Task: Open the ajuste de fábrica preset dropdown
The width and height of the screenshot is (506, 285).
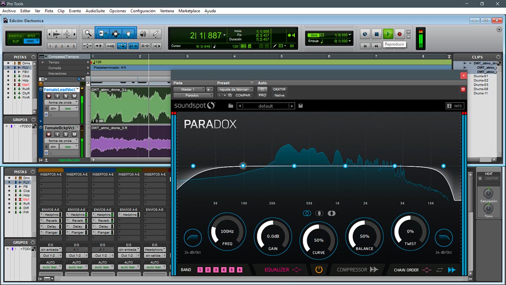Action: tap(235, 90)
